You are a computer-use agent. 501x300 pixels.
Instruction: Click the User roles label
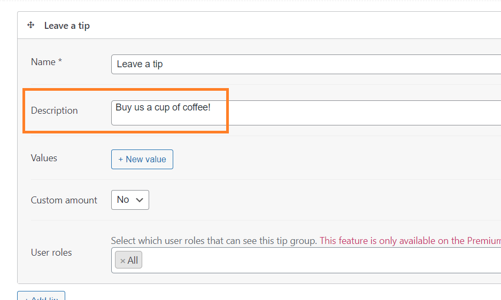51,252
